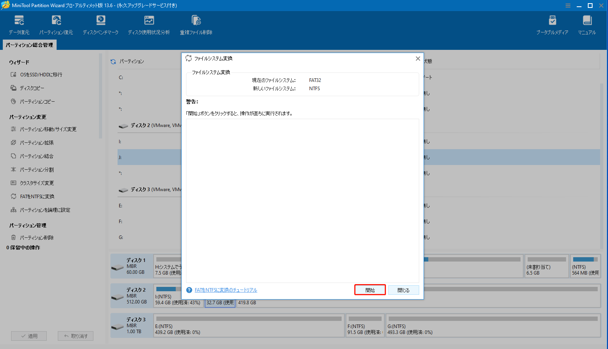Launch ディスクベンチマーク
Screen dimensions: 608x349
point(101,25)
